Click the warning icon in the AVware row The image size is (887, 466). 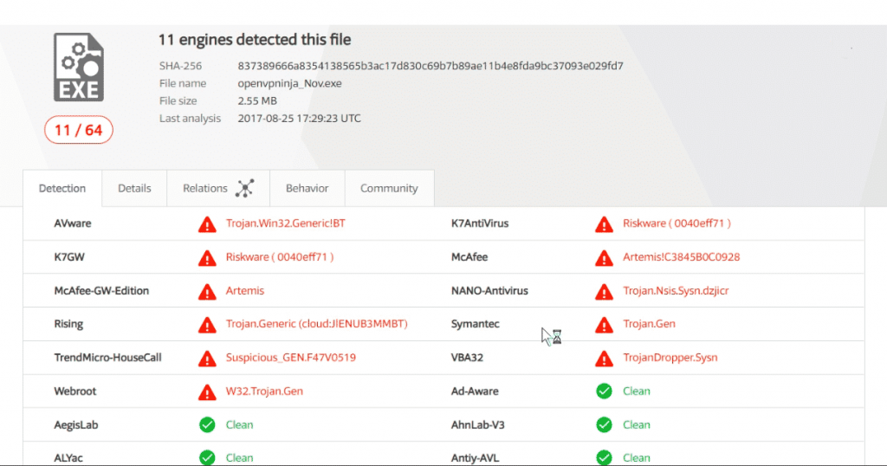tap(207, 224)
